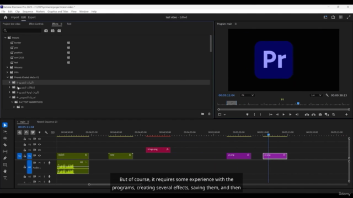
Task: Step back one frame
Action: 277,114
